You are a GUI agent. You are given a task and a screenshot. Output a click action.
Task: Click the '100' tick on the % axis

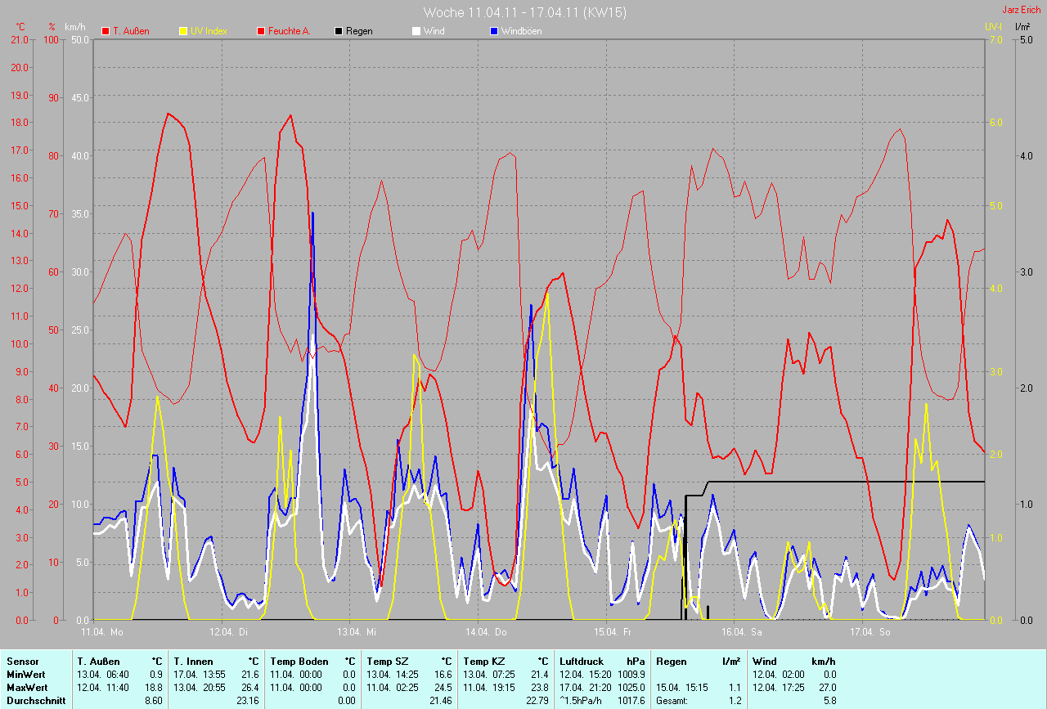pos(52,39)
